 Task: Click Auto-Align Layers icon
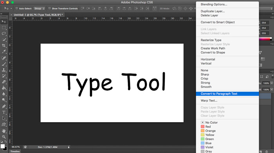(155, 8)
